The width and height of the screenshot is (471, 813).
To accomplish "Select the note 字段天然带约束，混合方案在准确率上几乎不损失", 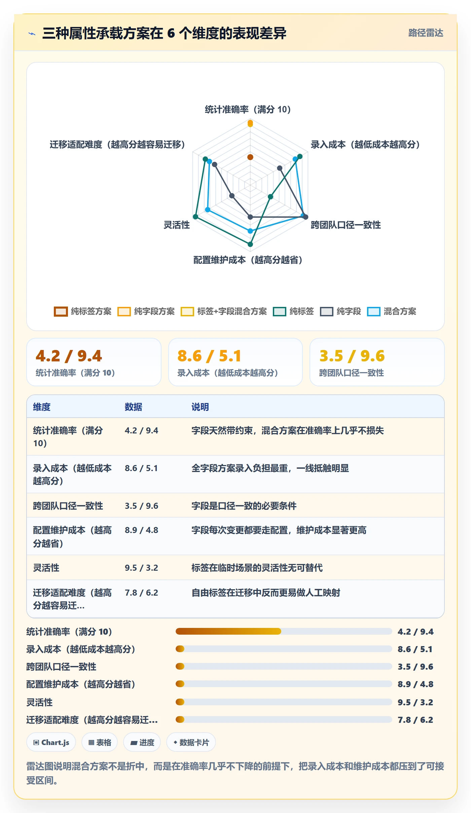I will (288, 430).
